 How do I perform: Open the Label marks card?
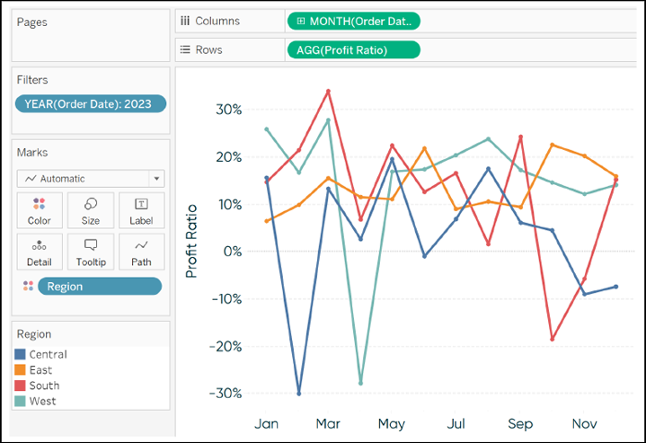[141, 210]
